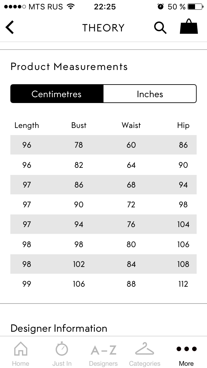Select the Designer Information section heading

pyautogui.click(x=59, y=328)
